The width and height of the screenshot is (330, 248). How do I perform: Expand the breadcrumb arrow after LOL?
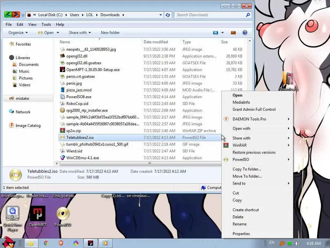[97, 15]
